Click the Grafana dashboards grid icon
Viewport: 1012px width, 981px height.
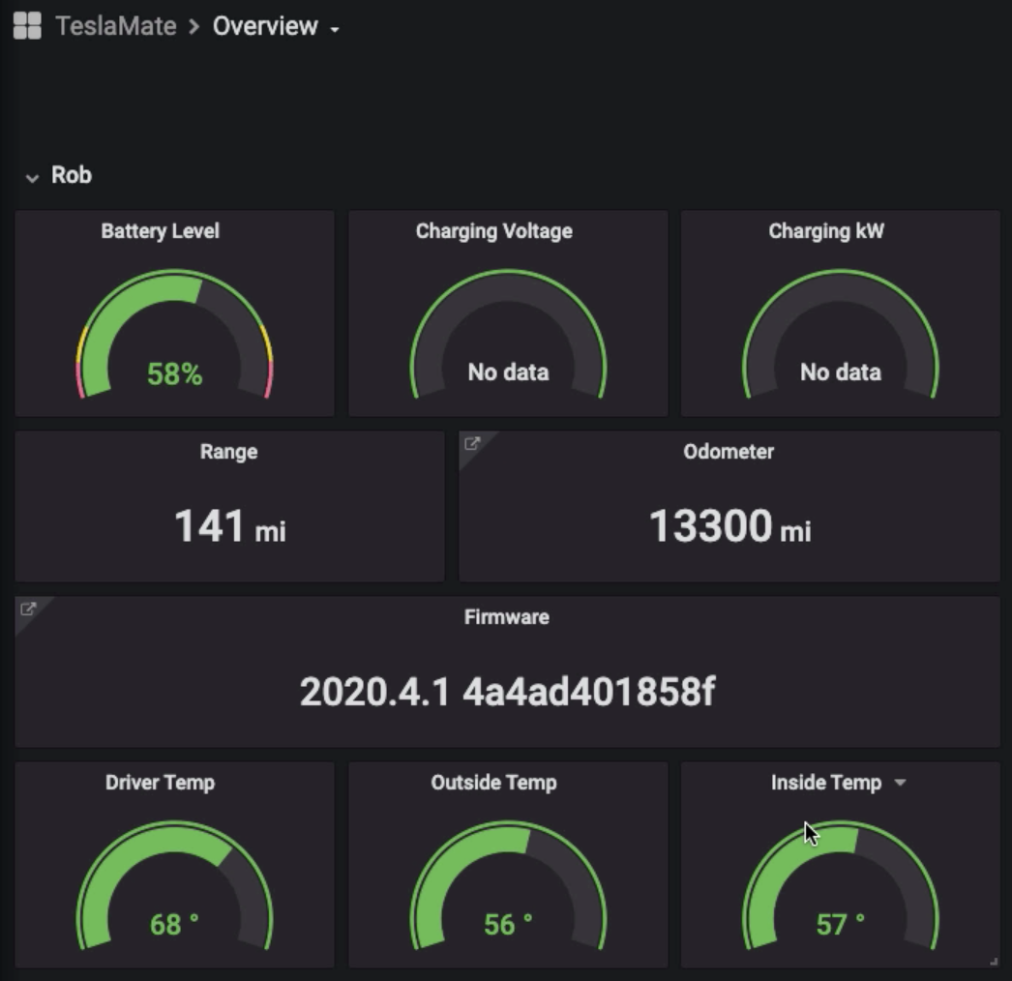(27, 26)
